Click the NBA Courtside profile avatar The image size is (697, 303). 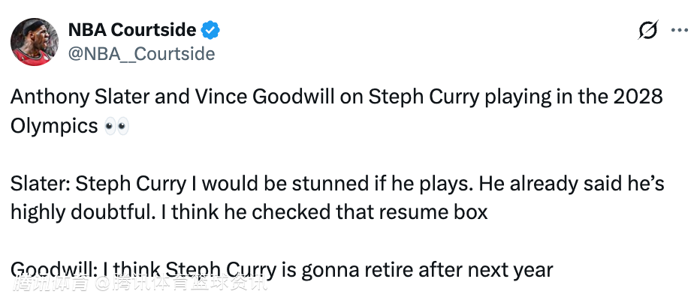(x=35, y=42)
